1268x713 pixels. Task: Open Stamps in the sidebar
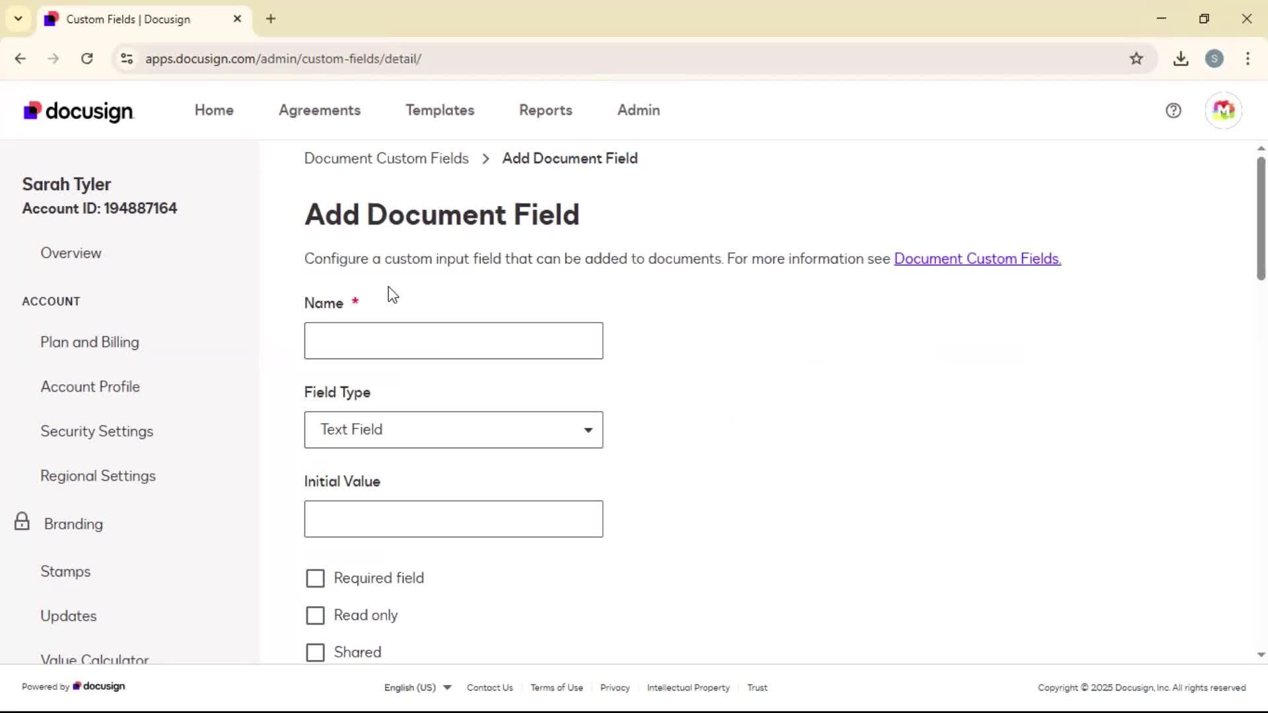pos(65,572)
